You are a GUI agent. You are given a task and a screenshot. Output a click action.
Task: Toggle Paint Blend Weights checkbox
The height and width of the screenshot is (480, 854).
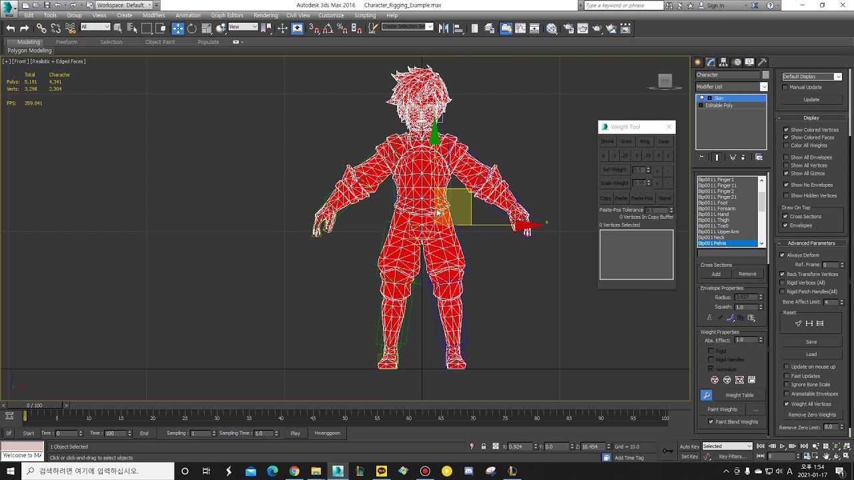coord(711,421)
